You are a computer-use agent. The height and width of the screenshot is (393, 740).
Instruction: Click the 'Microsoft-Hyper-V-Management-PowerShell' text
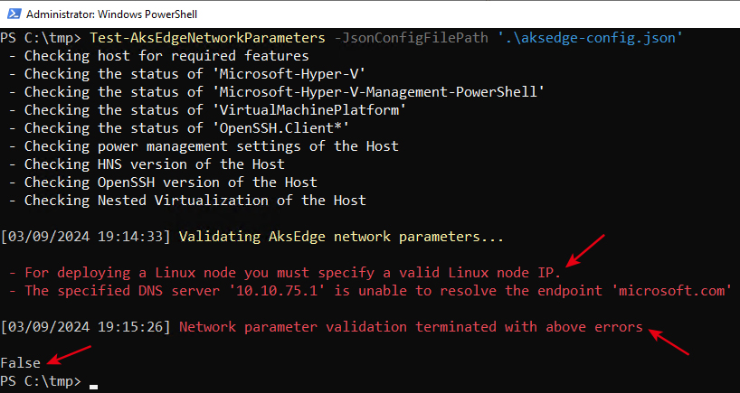pyautogui.click(x=375, y=92)
